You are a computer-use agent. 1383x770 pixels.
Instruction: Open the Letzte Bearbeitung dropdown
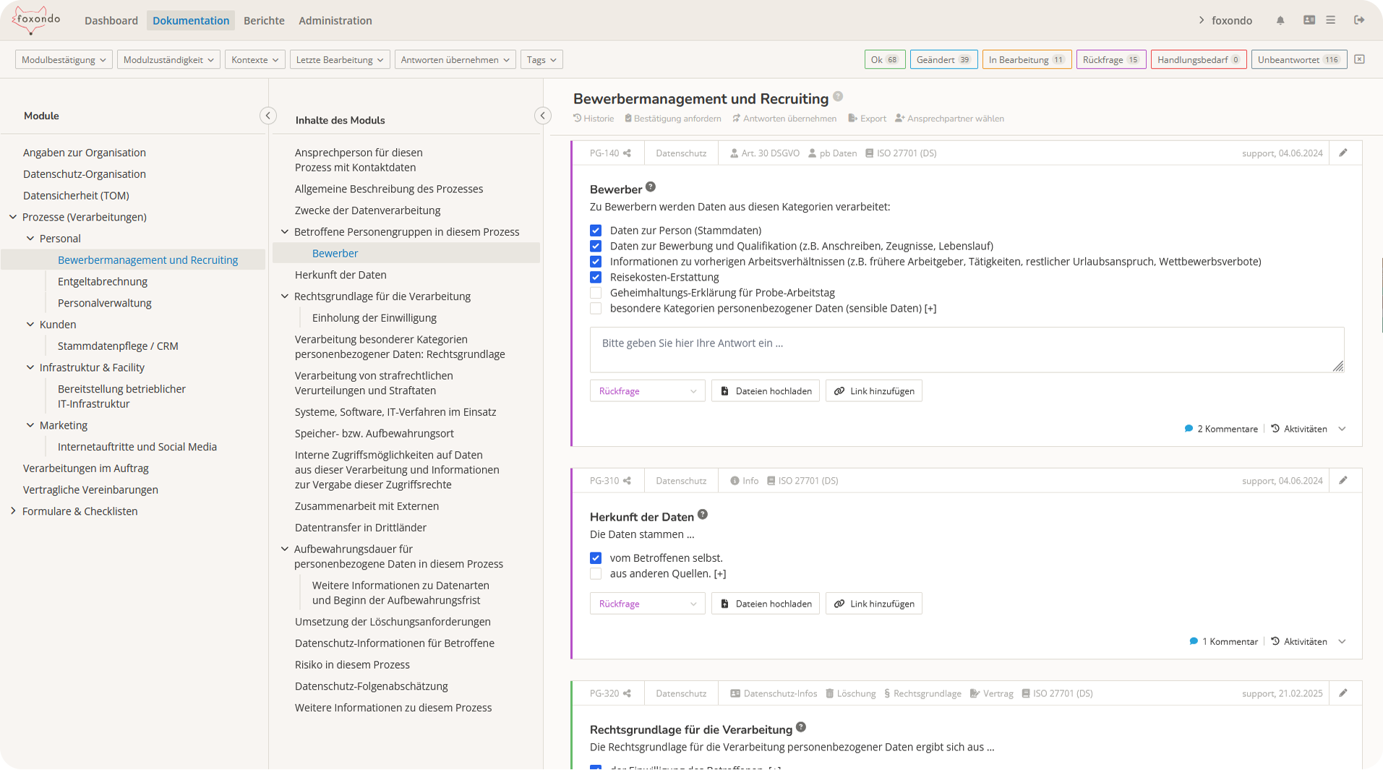(340, 59)
